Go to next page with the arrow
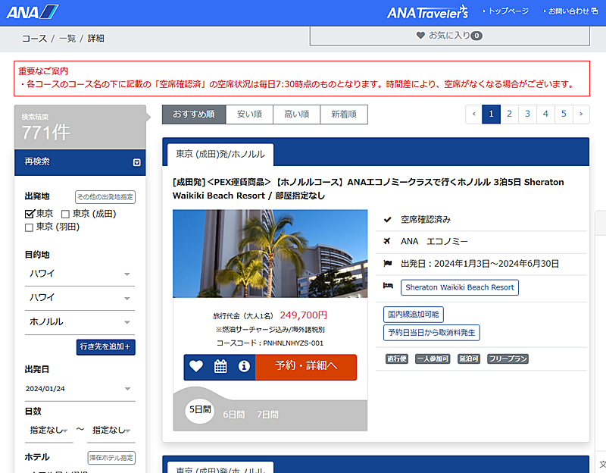Screen dimensions: 606x473 pyautogui.click(x=581, y=114)
